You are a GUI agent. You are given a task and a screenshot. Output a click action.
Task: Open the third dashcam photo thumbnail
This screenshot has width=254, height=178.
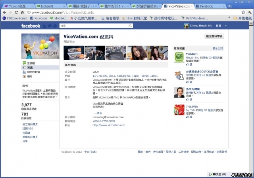pyautogui.click(x=115, y=53)
